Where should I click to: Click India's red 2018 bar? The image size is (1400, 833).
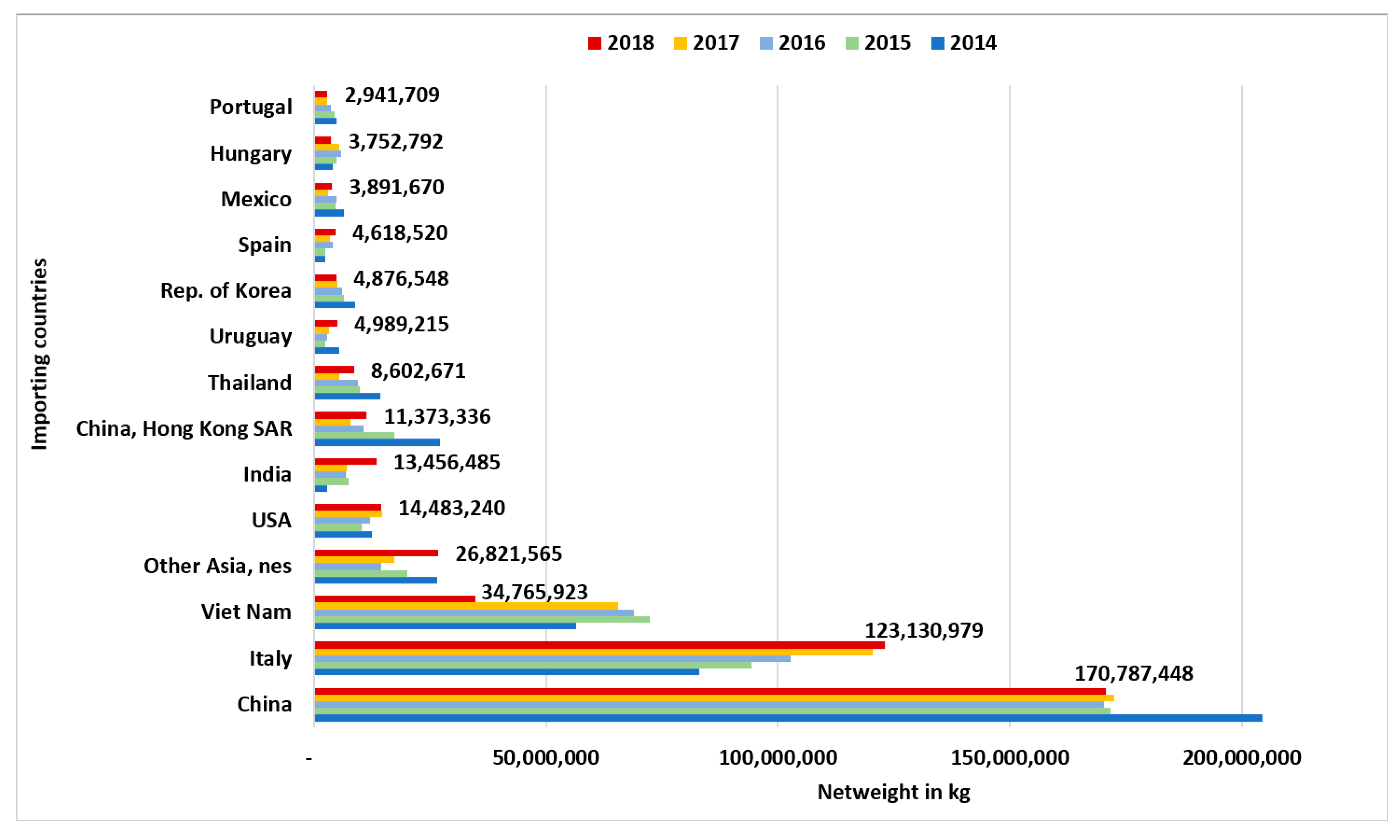click(x=346, y=462)
